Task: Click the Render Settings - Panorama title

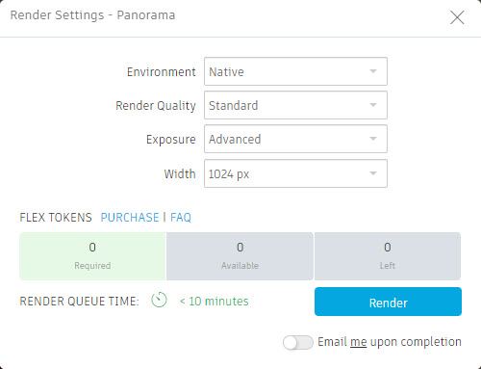Action: 92,15
